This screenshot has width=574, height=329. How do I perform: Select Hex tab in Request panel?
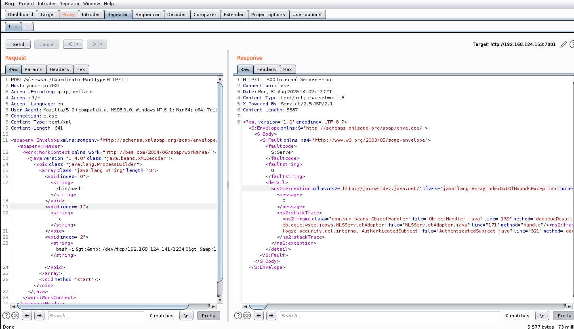(81, 69)
